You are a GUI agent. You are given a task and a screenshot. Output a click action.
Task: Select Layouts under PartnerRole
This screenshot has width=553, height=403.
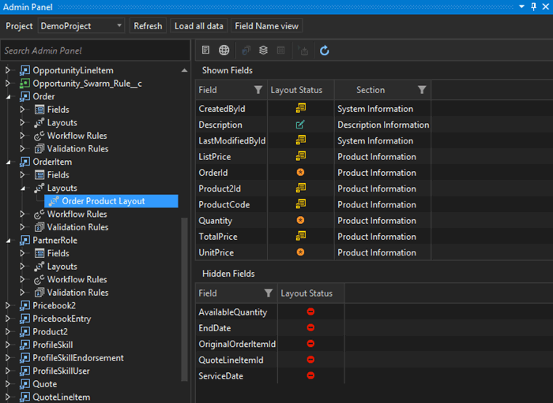coord(62,267)
